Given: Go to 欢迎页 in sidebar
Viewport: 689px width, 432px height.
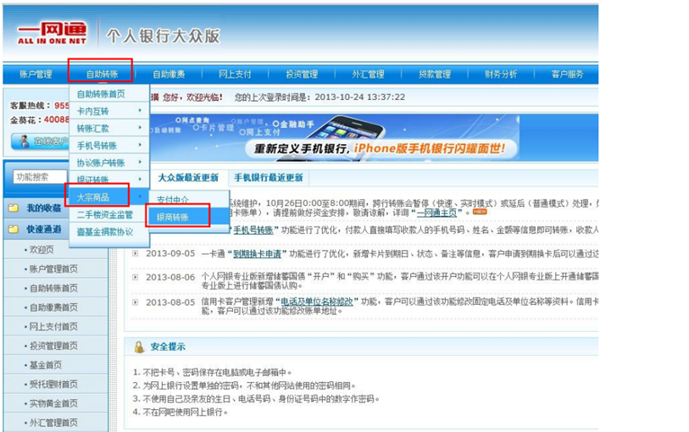Looking at the screenshot, I should pyautogui.click(x=42, y=250).
